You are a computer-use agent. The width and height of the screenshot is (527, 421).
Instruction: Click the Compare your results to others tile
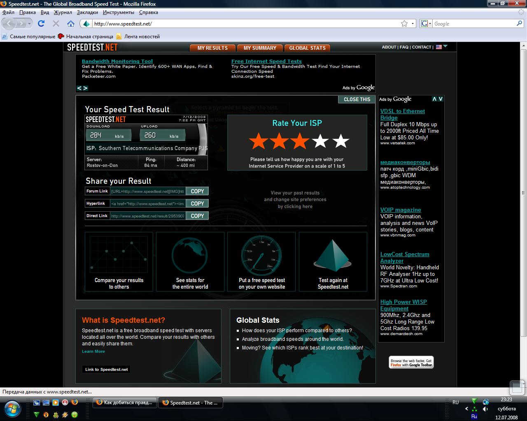tap(119, 262)
